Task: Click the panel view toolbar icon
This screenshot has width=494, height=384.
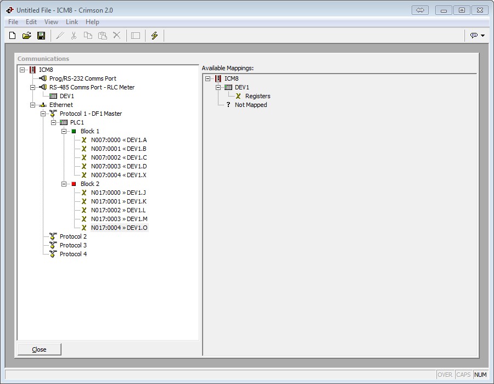Action: click(x=136, y=36)
